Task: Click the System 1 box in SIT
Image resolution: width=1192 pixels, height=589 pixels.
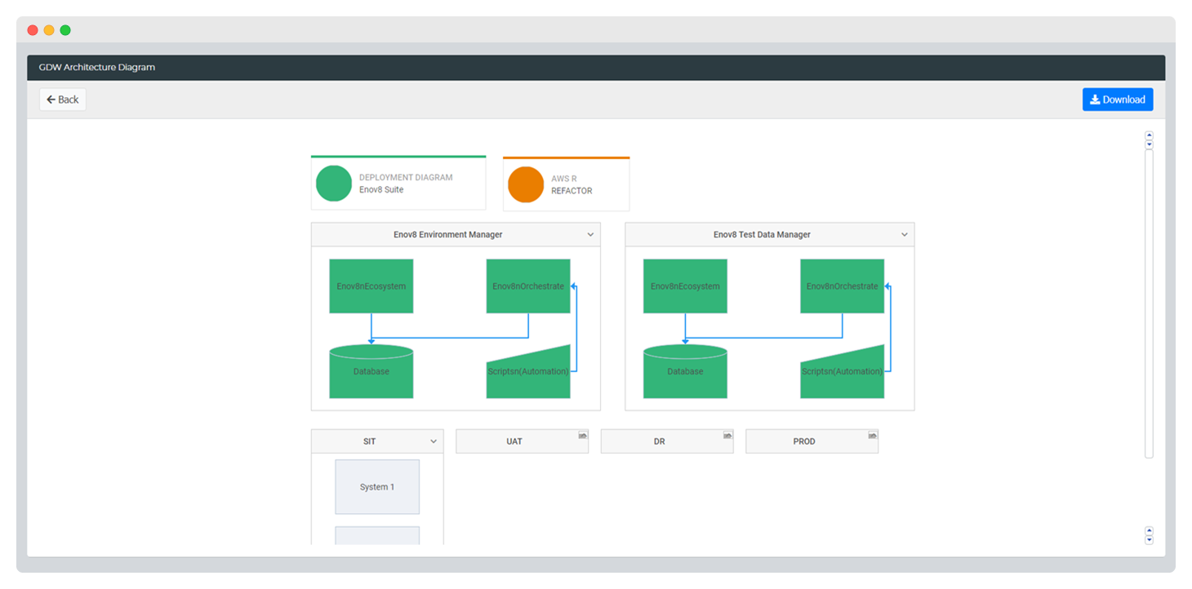Action: pos(377,487)
